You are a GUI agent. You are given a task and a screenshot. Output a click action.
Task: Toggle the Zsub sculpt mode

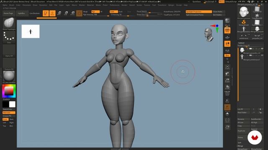click(x=121, y=12)
